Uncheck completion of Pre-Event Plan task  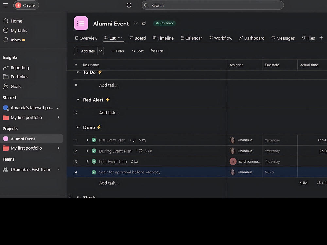pyautogui.click(x=94, y=140)
